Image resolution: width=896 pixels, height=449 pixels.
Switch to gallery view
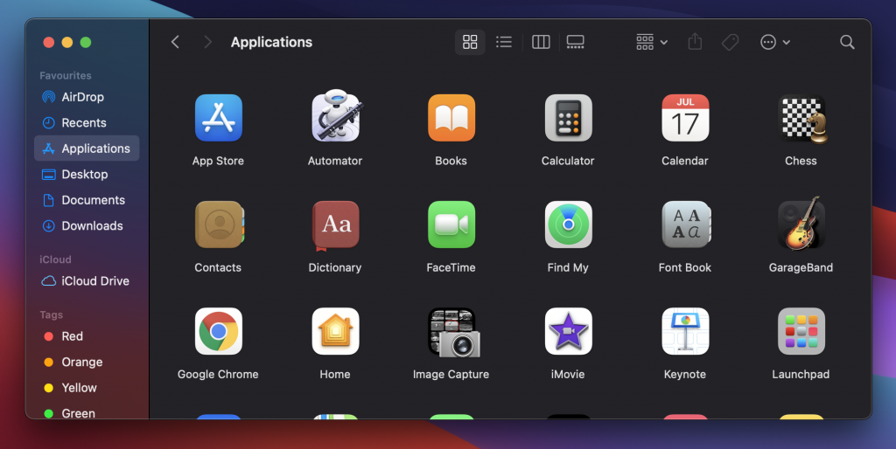point(576,42)
